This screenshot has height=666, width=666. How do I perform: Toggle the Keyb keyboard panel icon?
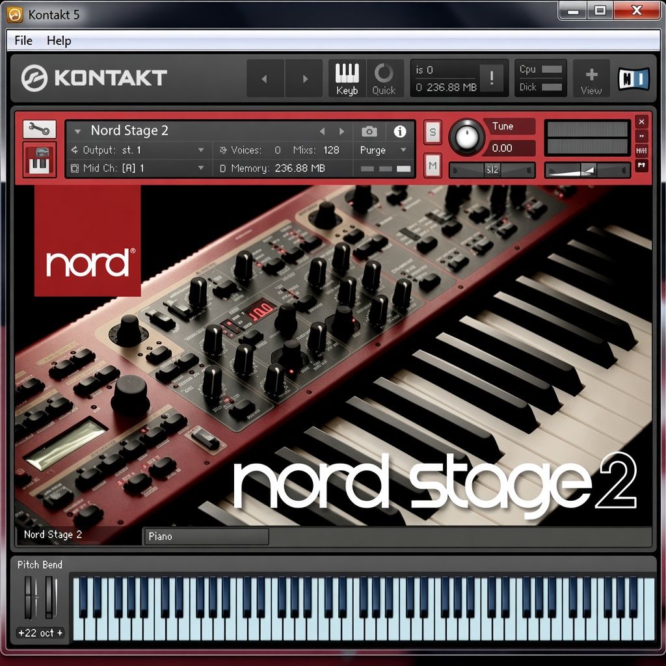tap(347, 79)
